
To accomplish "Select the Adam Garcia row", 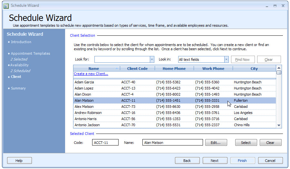I will click(x=175, y=82).
